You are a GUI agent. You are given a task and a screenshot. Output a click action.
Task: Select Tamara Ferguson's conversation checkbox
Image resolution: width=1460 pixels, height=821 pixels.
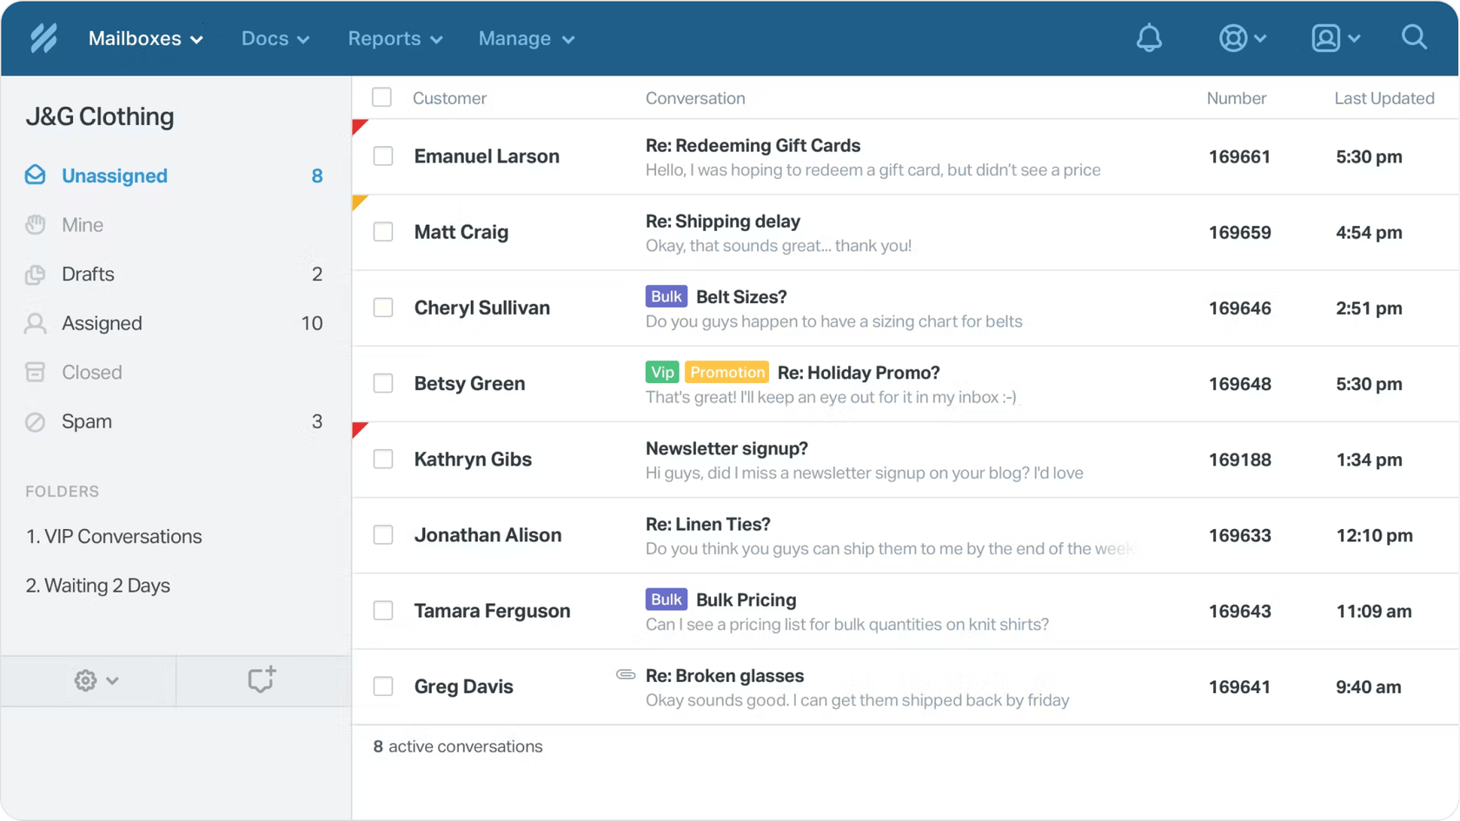382,610
